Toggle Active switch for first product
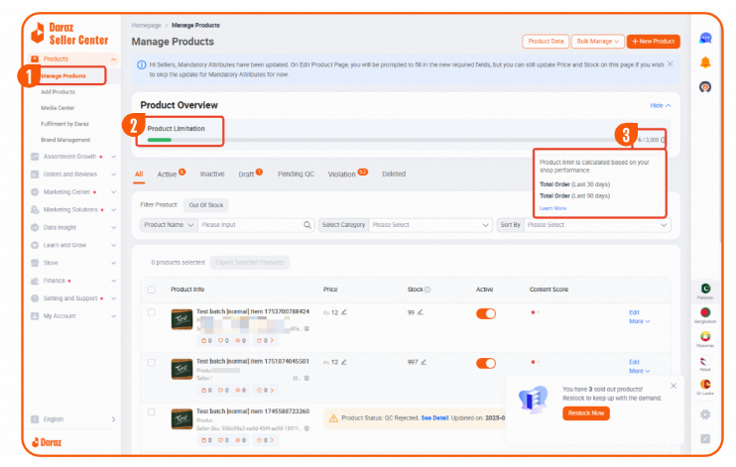 (x=486, y=313)
